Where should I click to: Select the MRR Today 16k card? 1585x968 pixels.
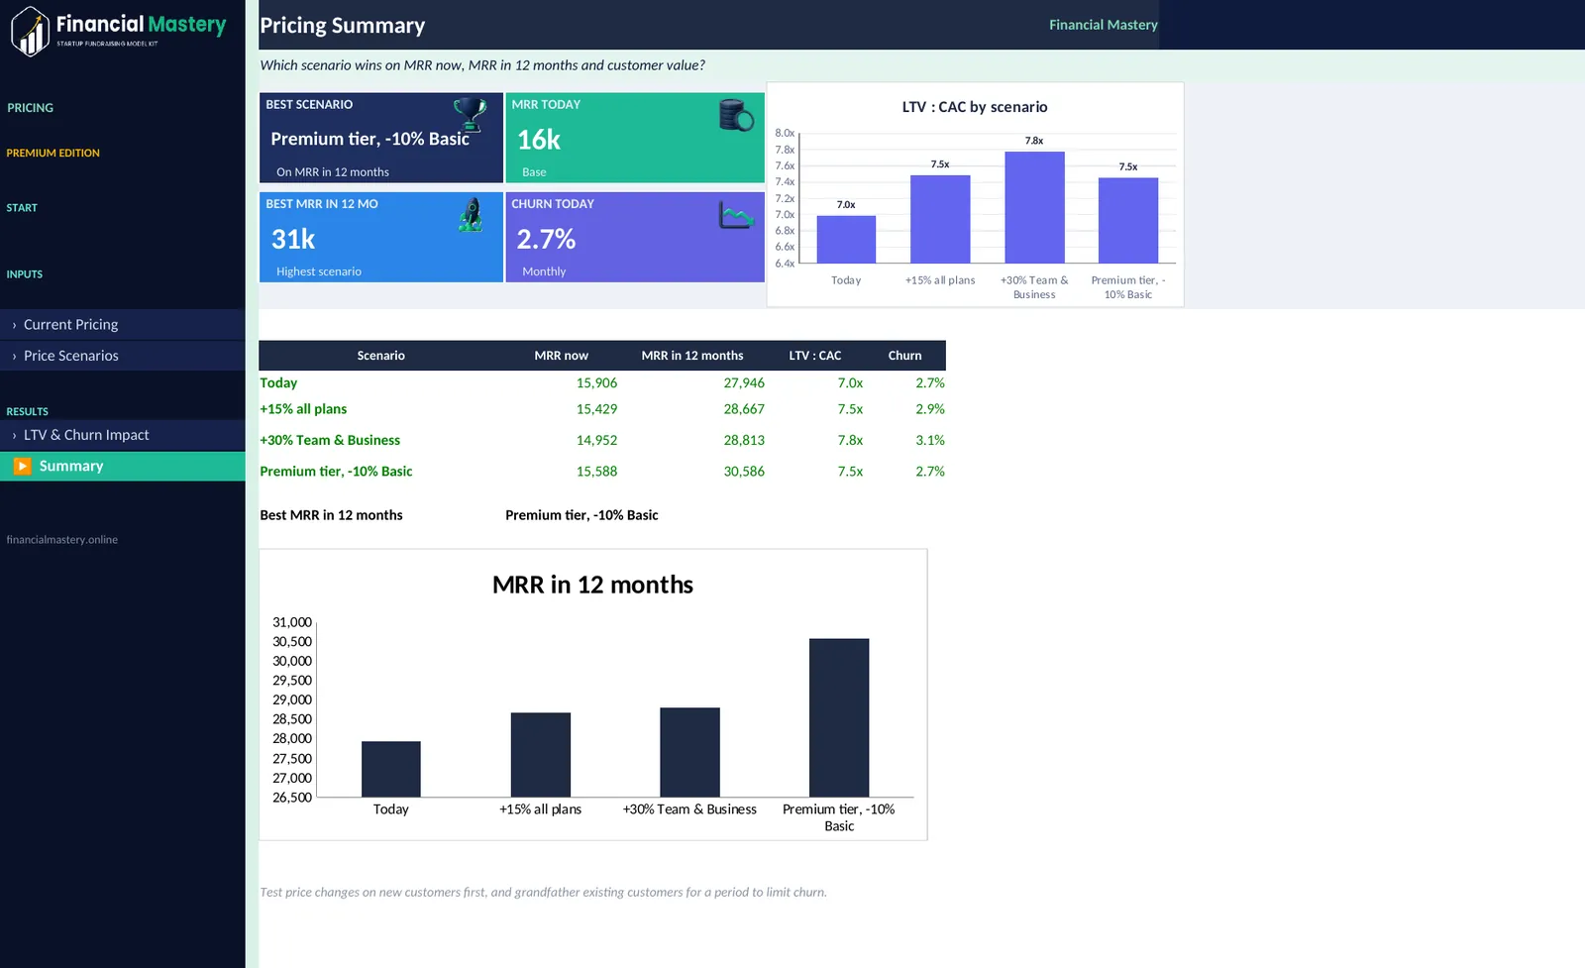(635, 138)
